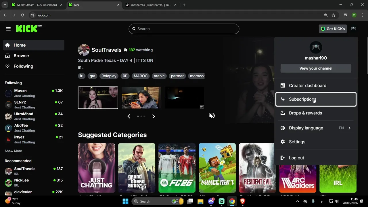Screen dimensions: 368x207
Task: Open Windows Start menu
Action: click(x=125, y=202)
